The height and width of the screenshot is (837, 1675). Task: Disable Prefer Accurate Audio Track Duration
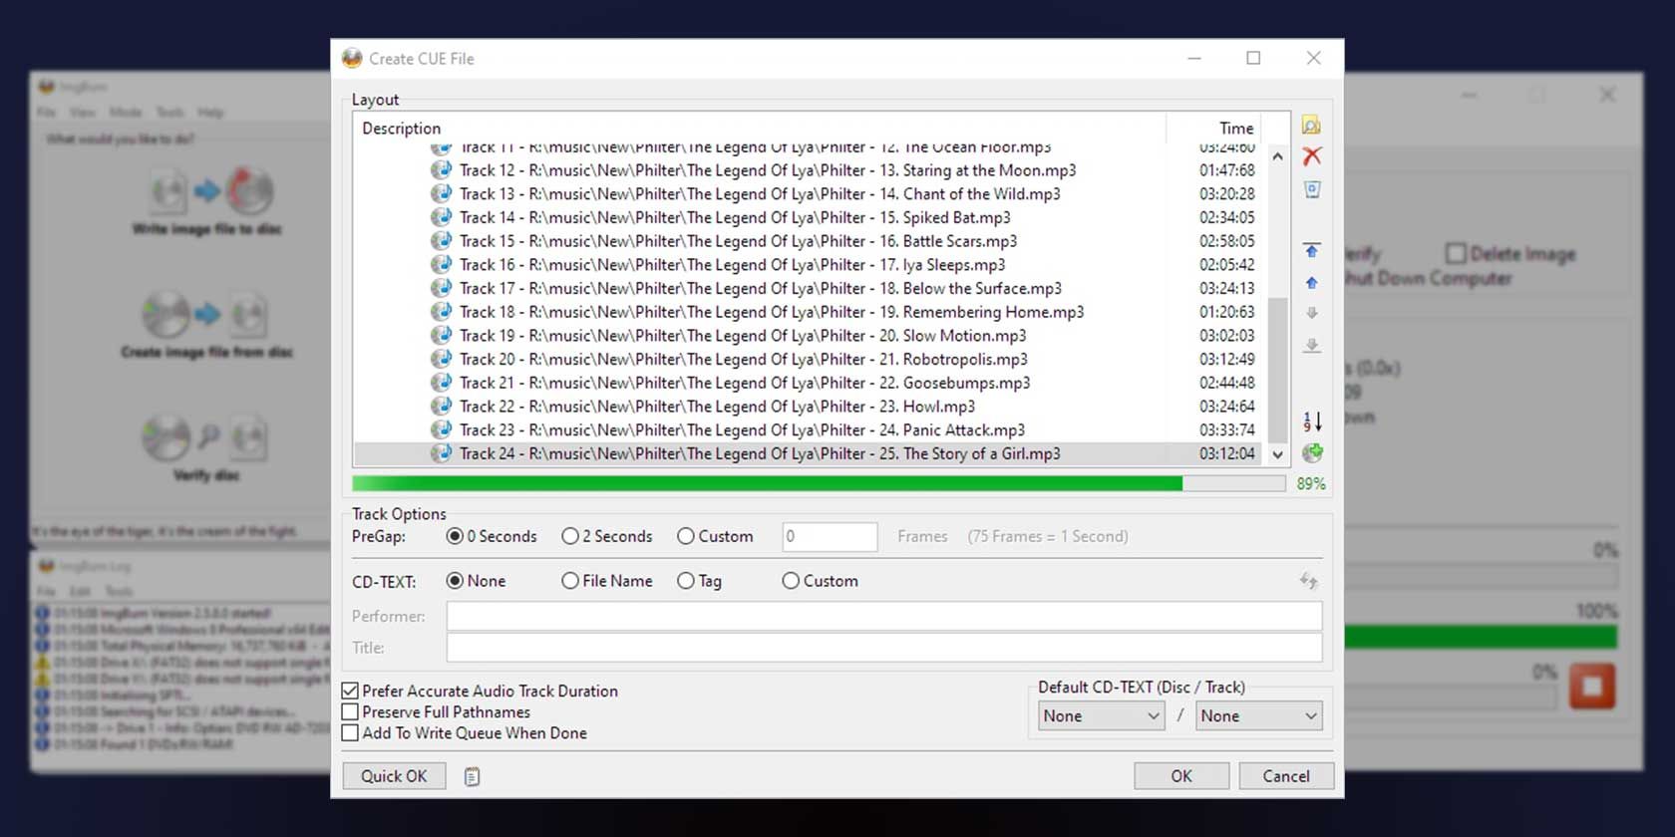[350, 691]
